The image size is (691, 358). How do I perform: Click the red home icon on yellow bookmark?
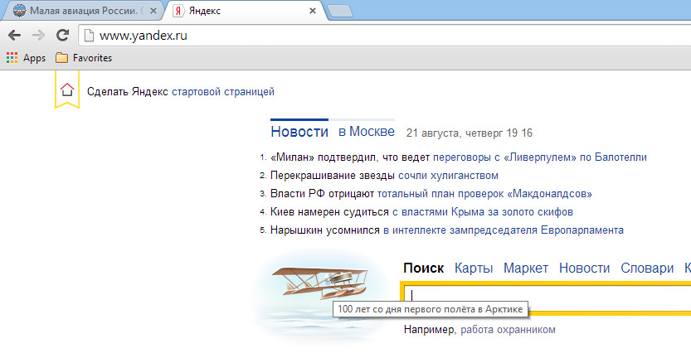[67, 90]
